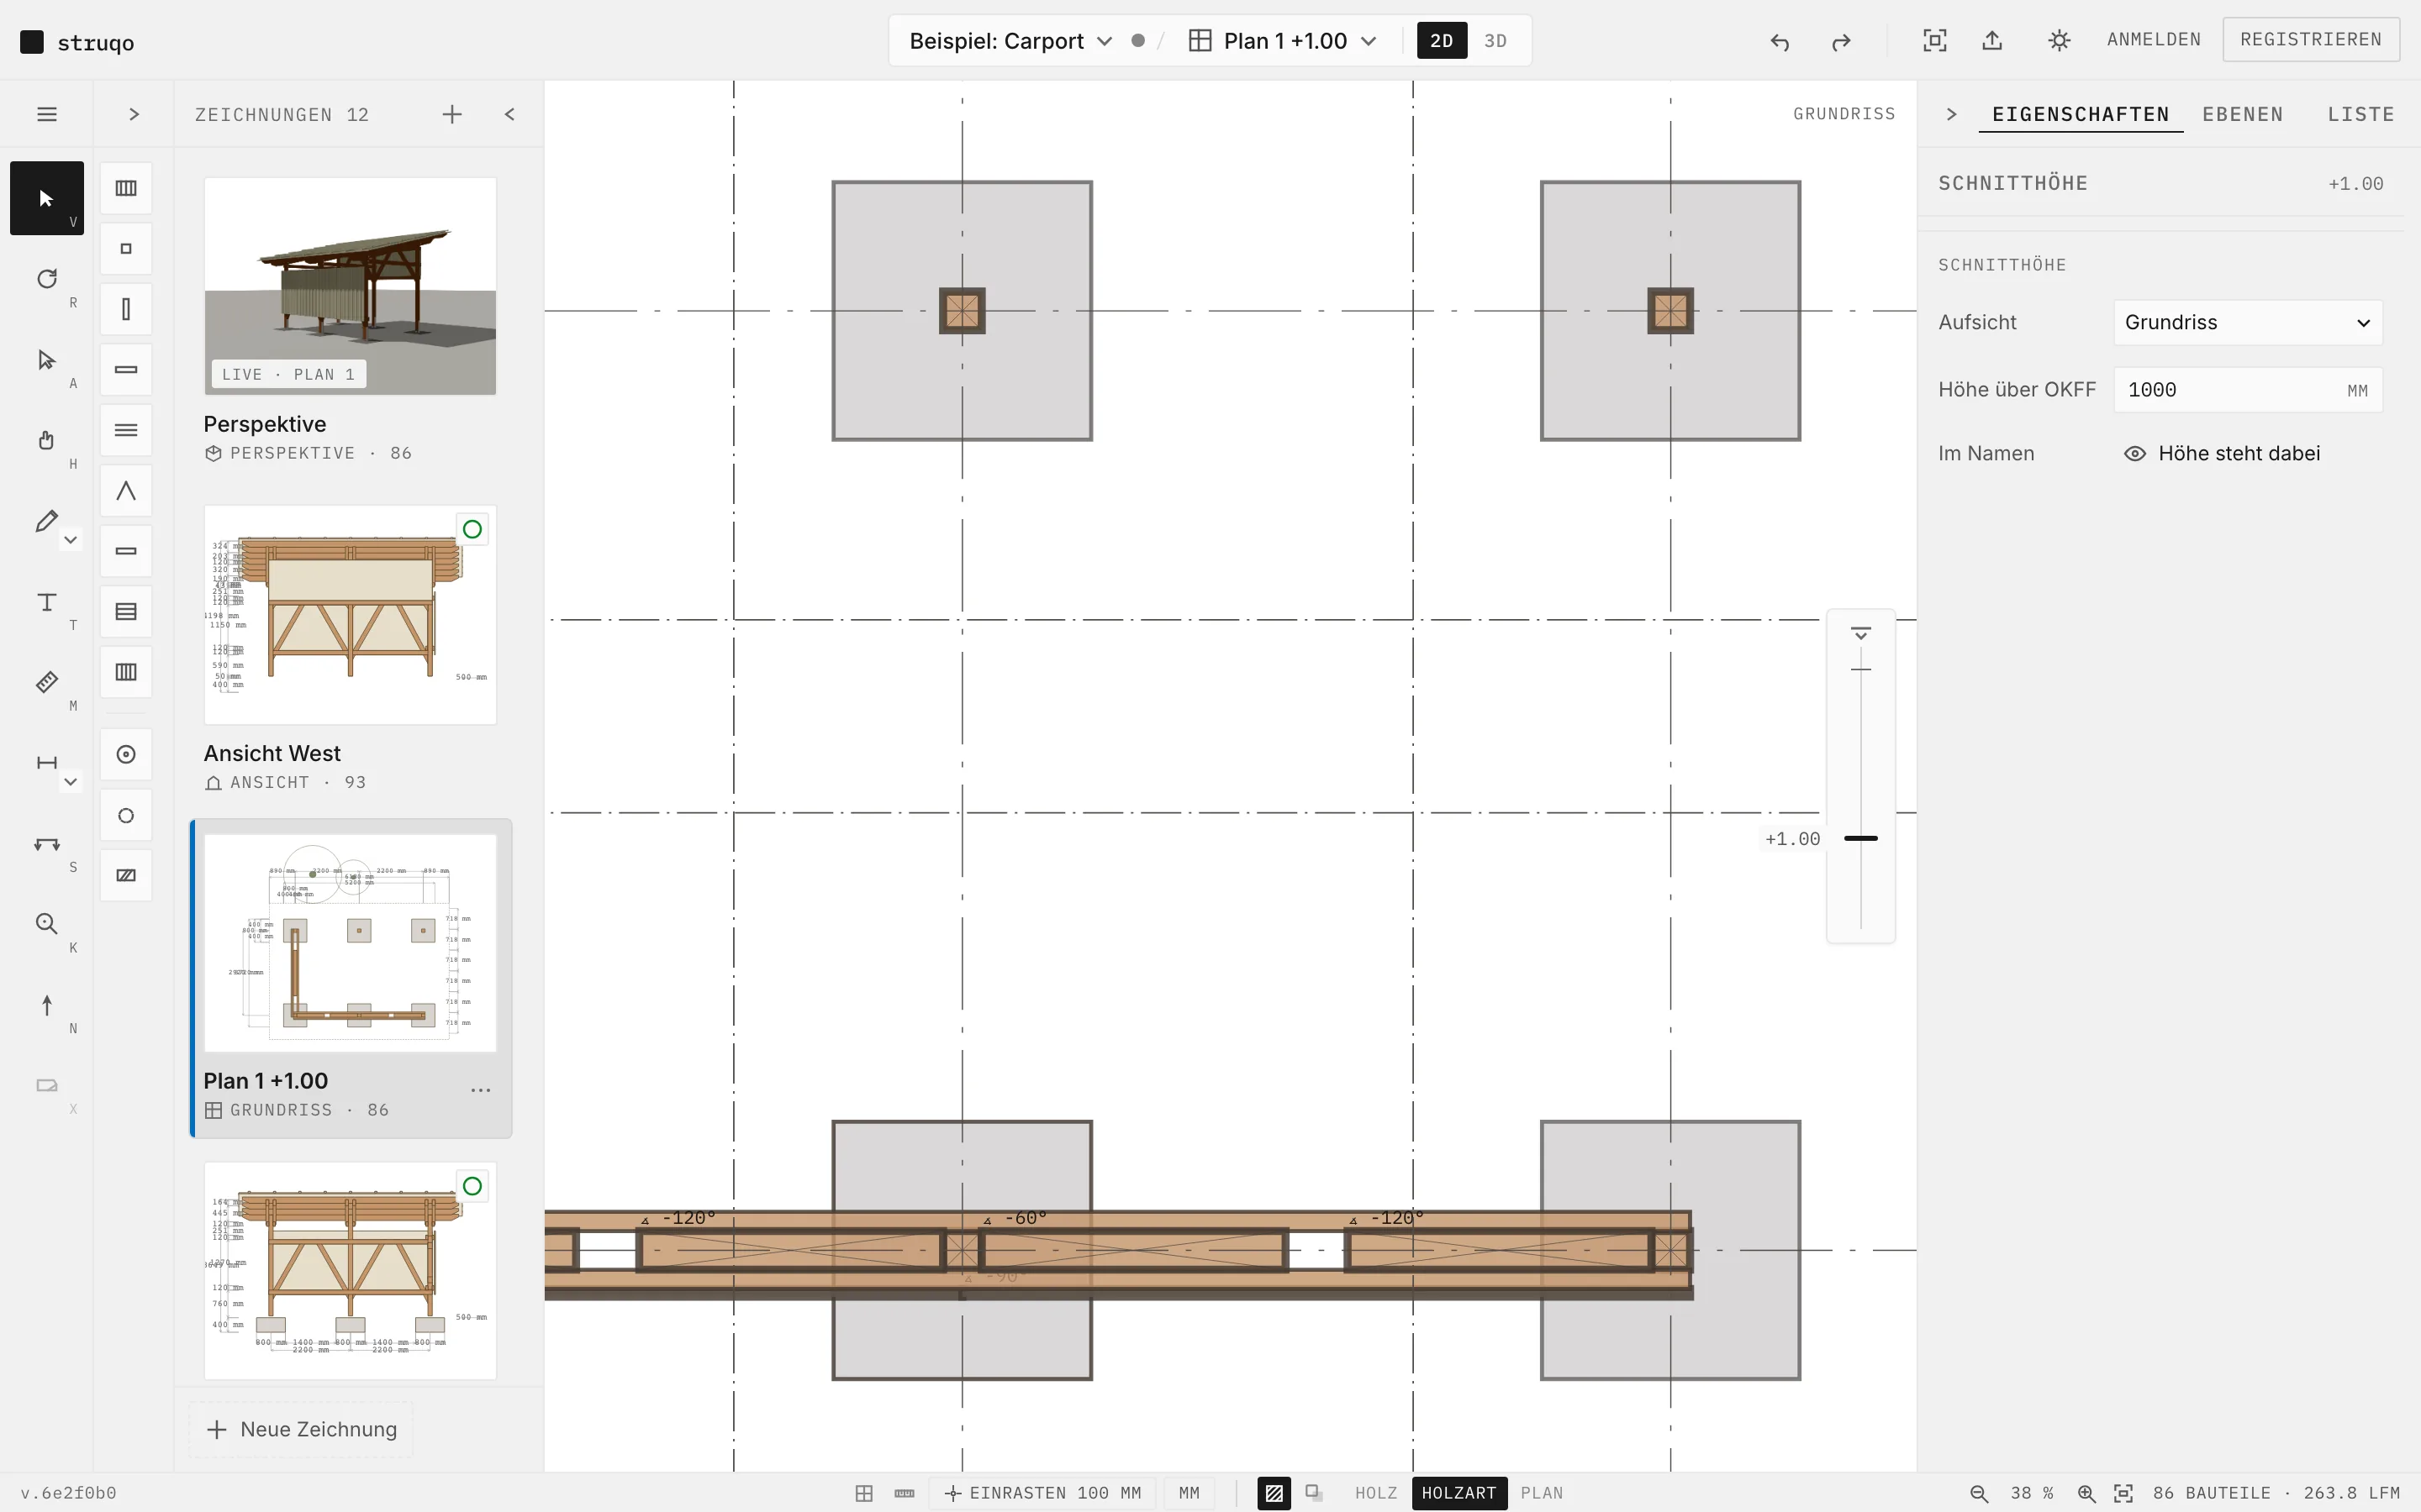
Task: Open the Aufsicht Grundriss dropdown
Action: point(2248,323)
